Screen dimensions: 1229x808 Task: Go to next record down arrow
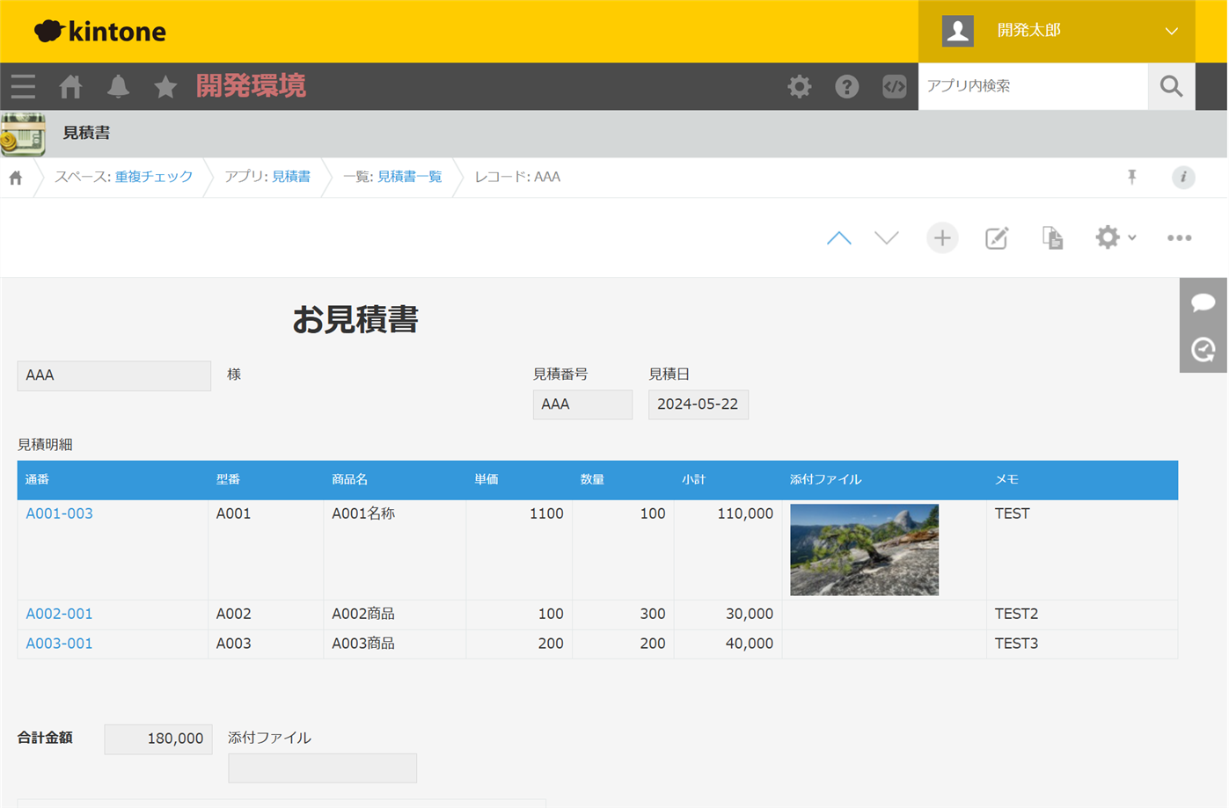click(887, 238)
